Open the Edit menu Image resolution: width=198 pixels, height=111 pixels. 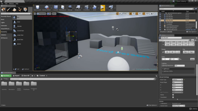(6, 4)
